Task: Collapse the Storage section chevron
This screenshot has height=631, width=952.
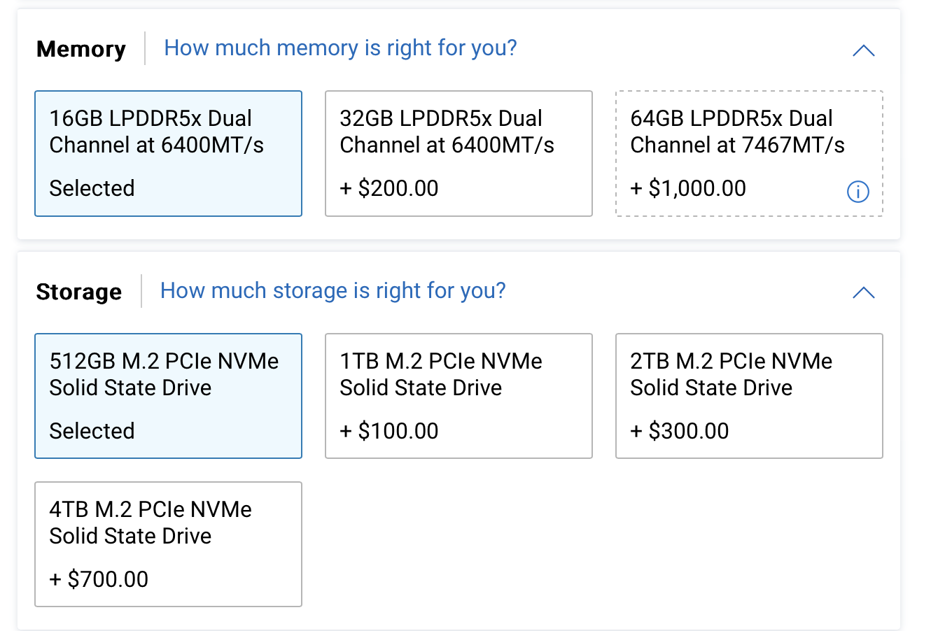Action: (864, 292)
